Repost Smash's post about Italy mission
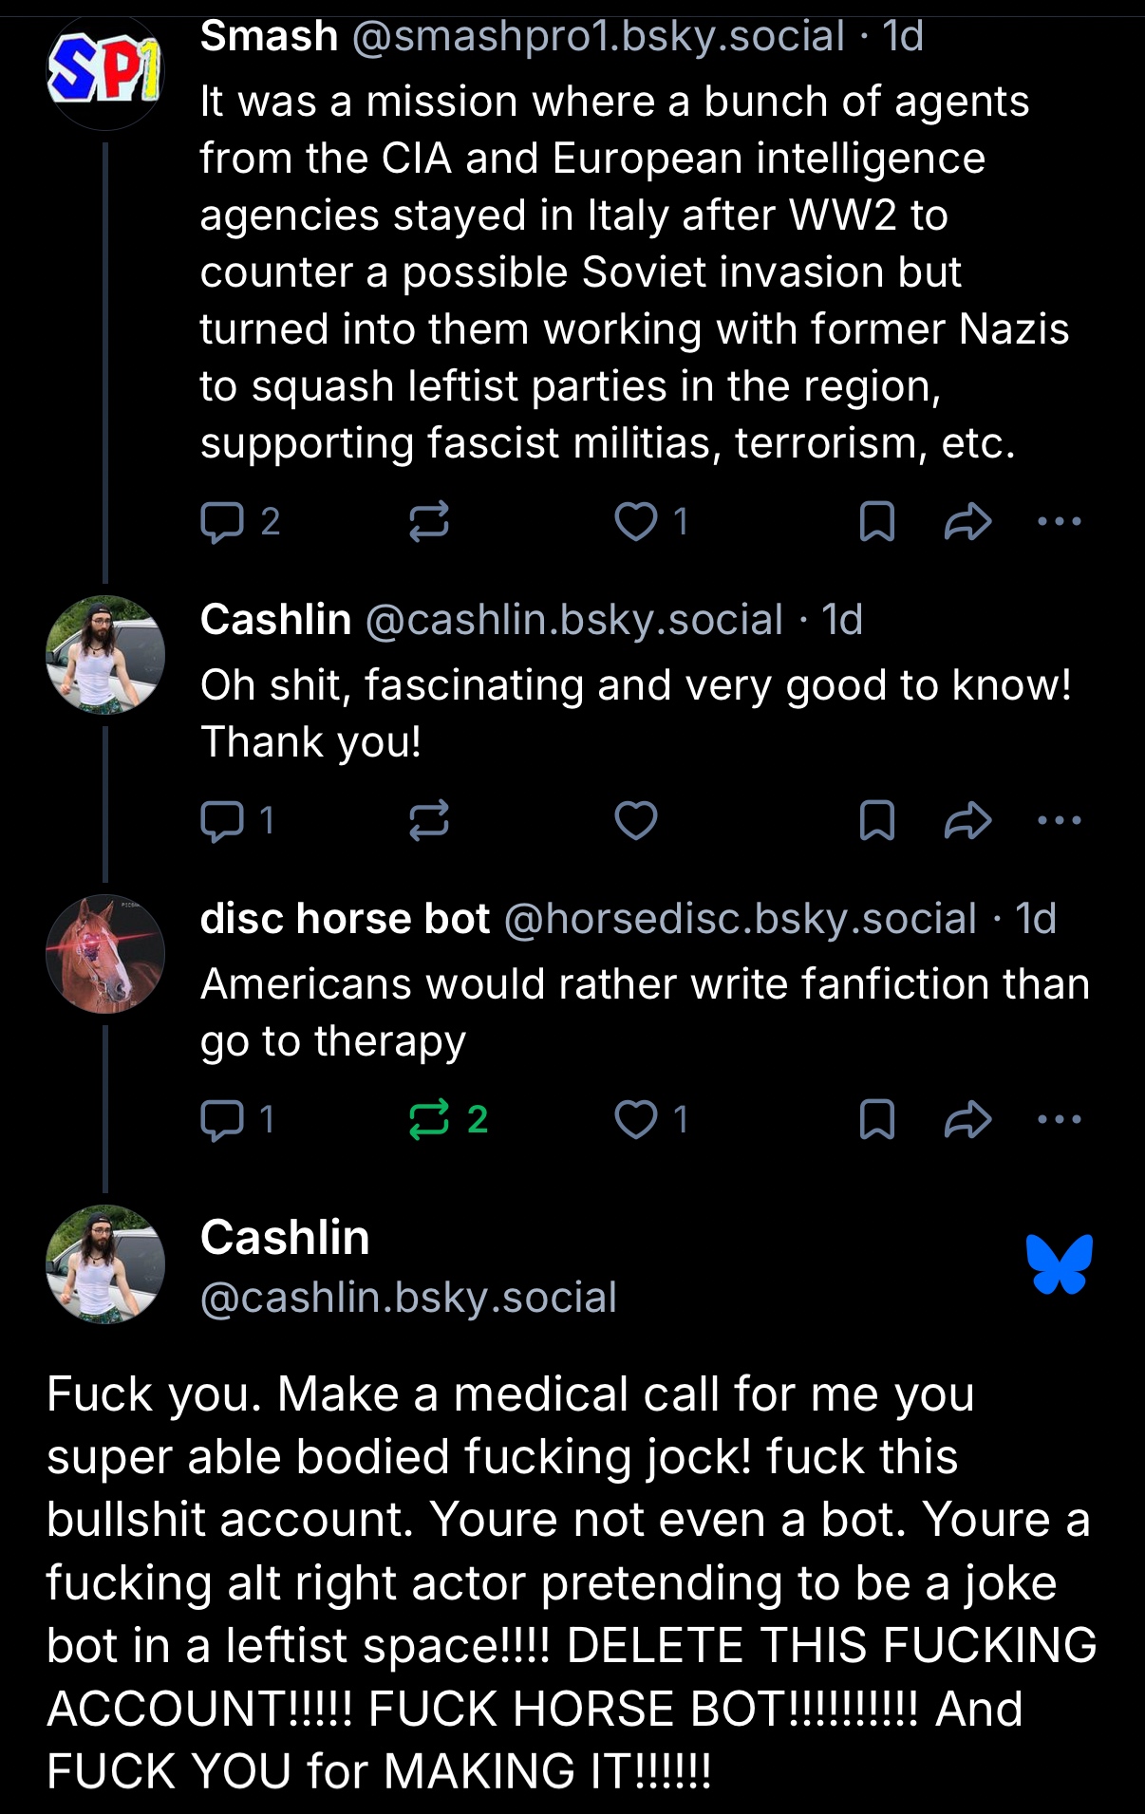This screenshot has width=1145, height=1814. tap(428, 522)
